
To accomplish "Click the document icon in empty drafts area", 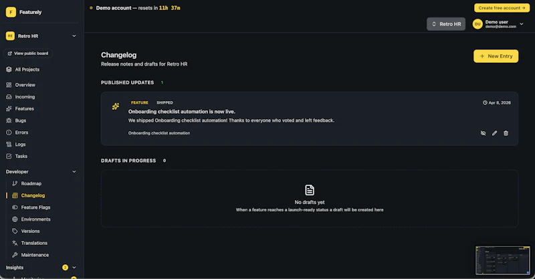I will click(x=310, y=190).
